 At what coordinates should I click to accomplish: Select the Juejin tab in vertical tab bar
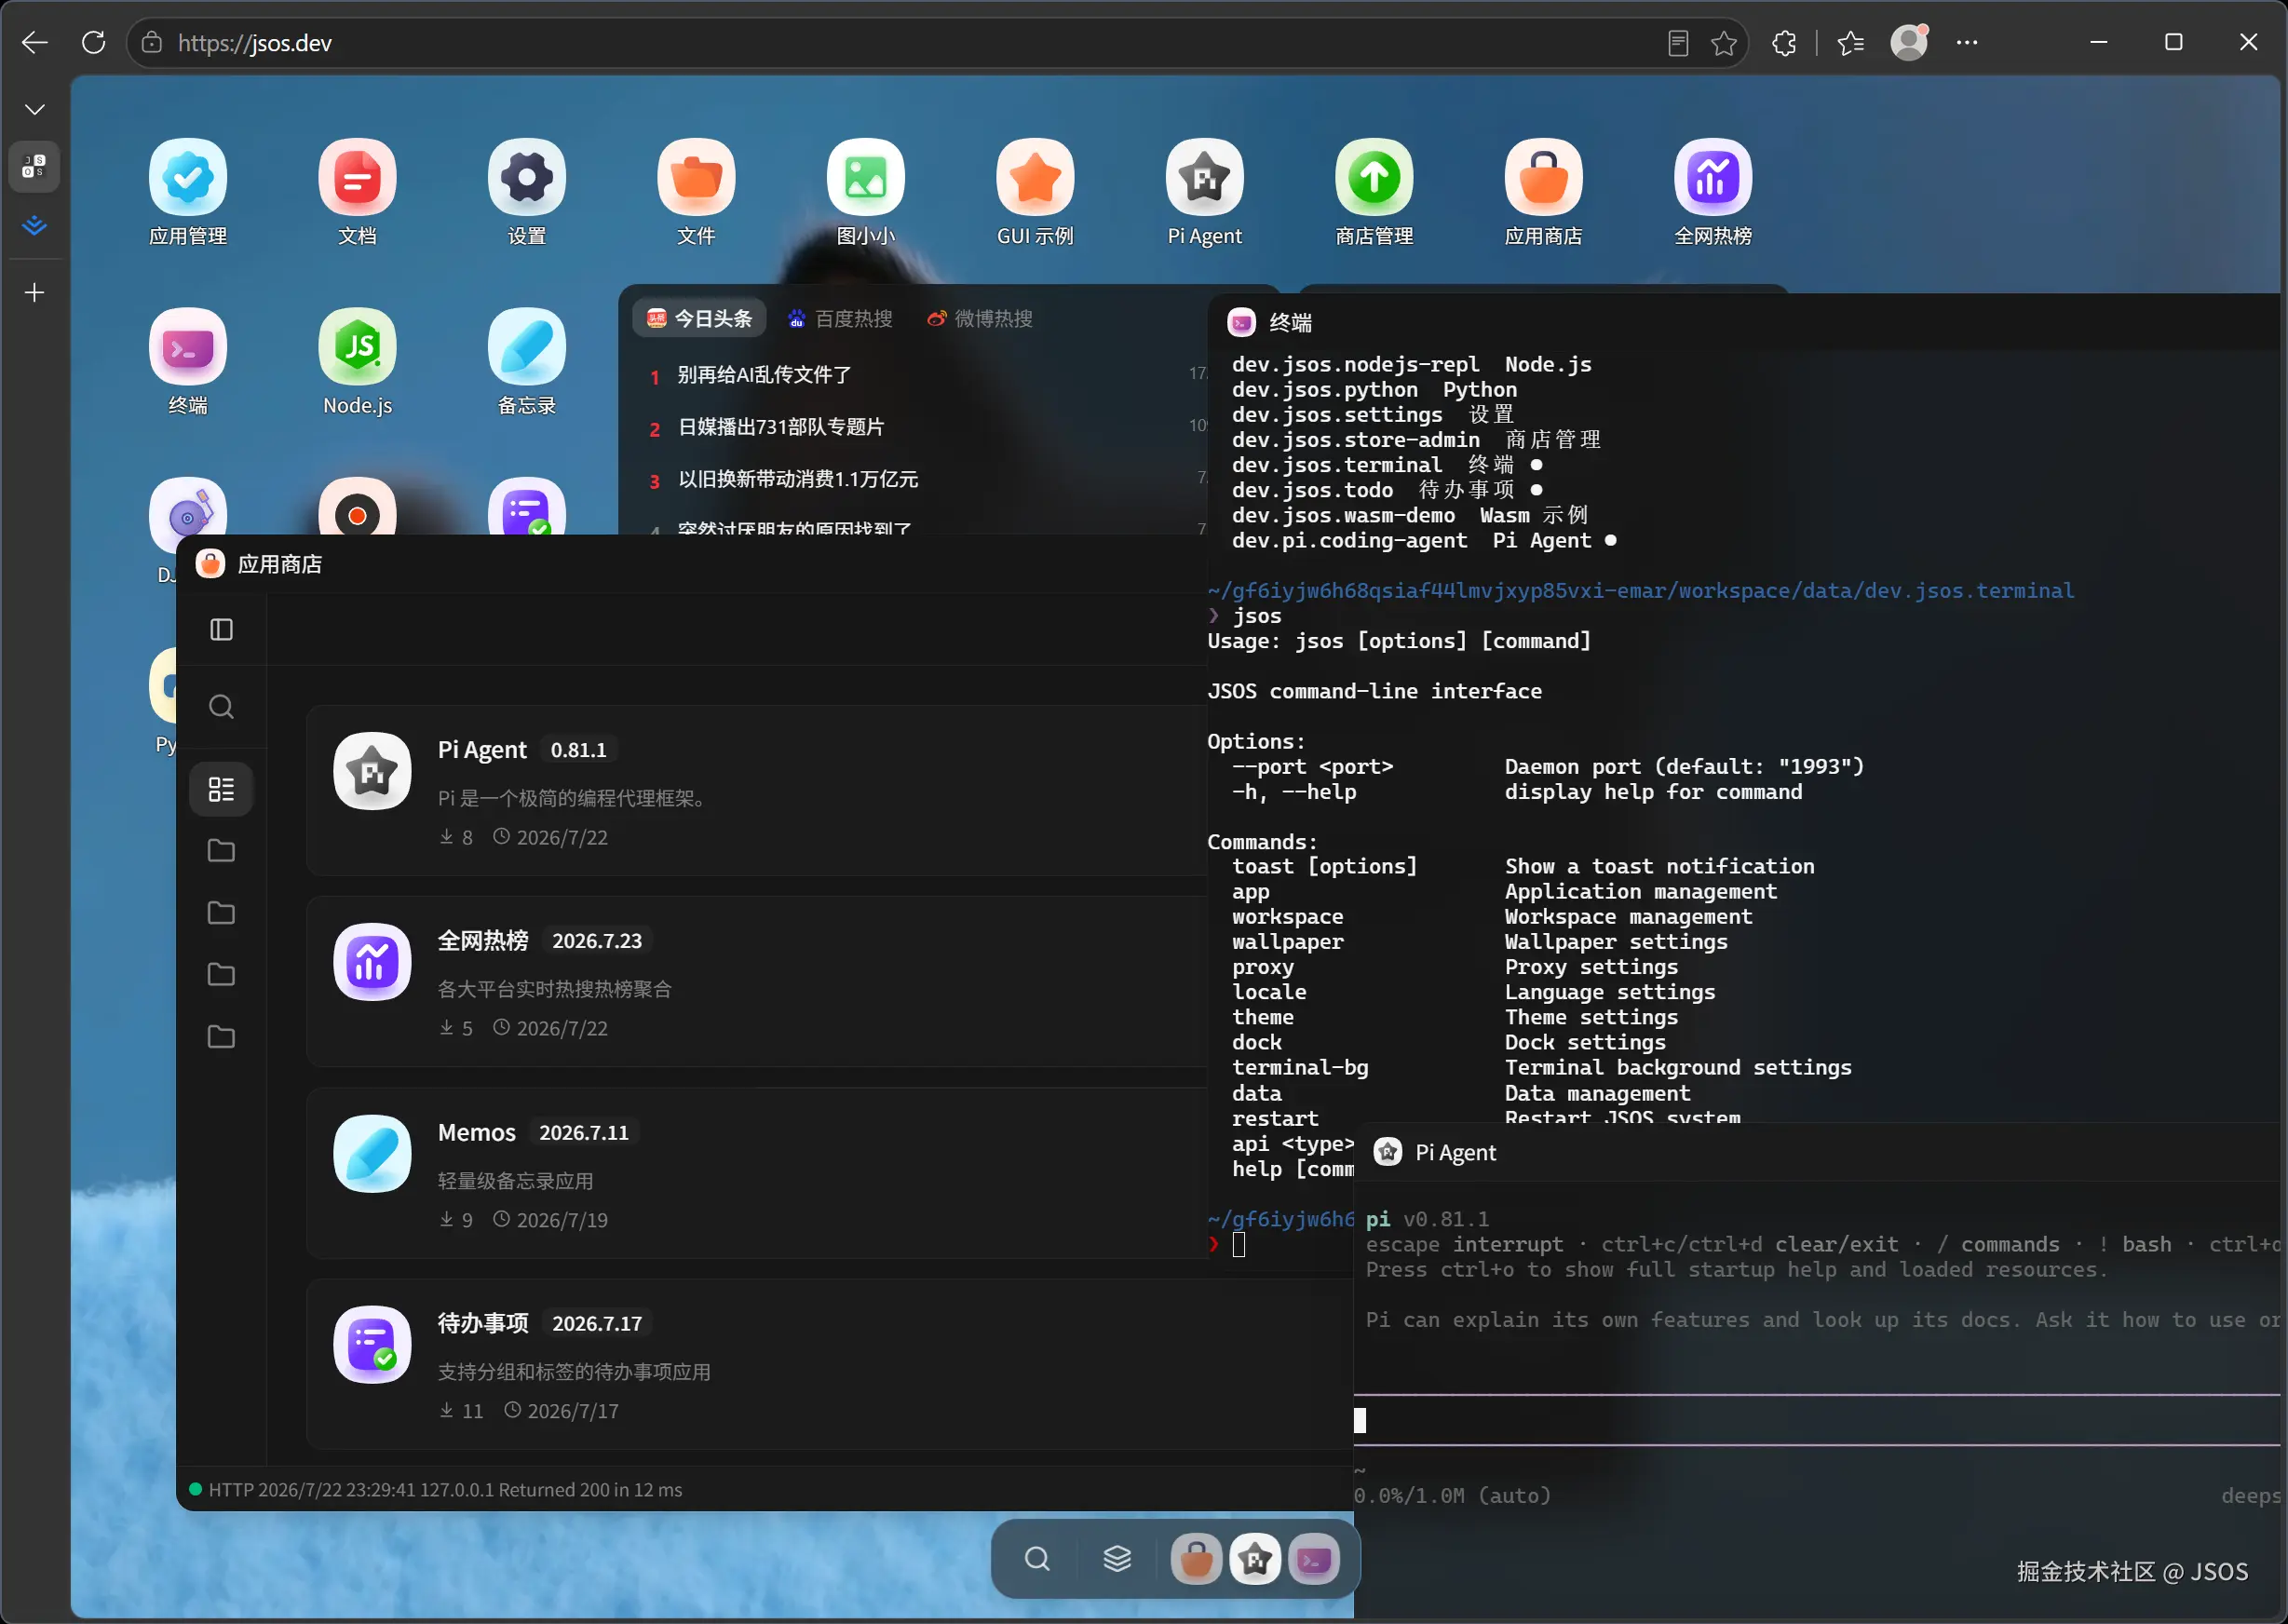(x=35, y=225)
